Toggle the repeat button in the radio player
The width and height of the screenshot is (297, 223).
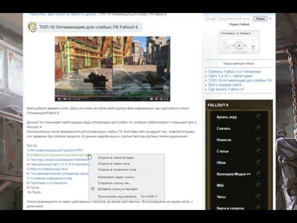coord(224,43)
